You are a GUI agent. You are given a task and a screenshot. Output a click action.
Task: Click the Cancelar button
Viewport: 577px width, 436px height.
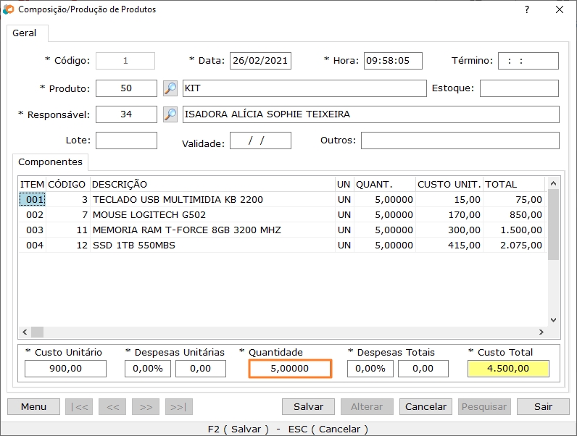pos(426,406)
